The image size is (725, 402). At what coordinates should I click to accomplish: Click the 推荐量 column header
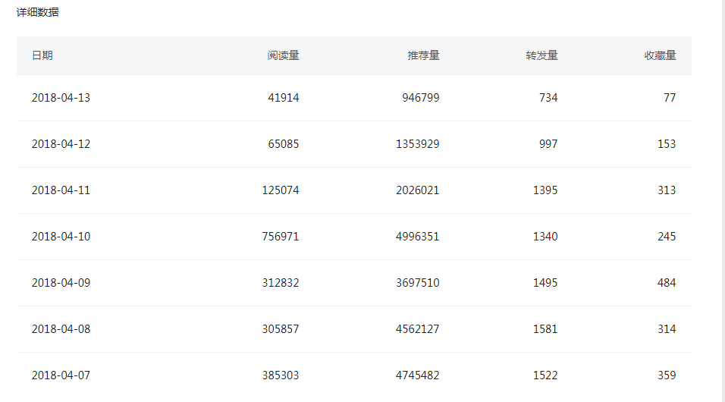click(x=423, y=55)
